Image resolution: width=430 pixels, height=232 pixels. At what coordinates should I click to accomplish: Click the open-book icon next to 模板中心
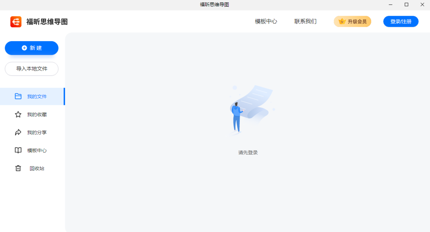(18, 150)
